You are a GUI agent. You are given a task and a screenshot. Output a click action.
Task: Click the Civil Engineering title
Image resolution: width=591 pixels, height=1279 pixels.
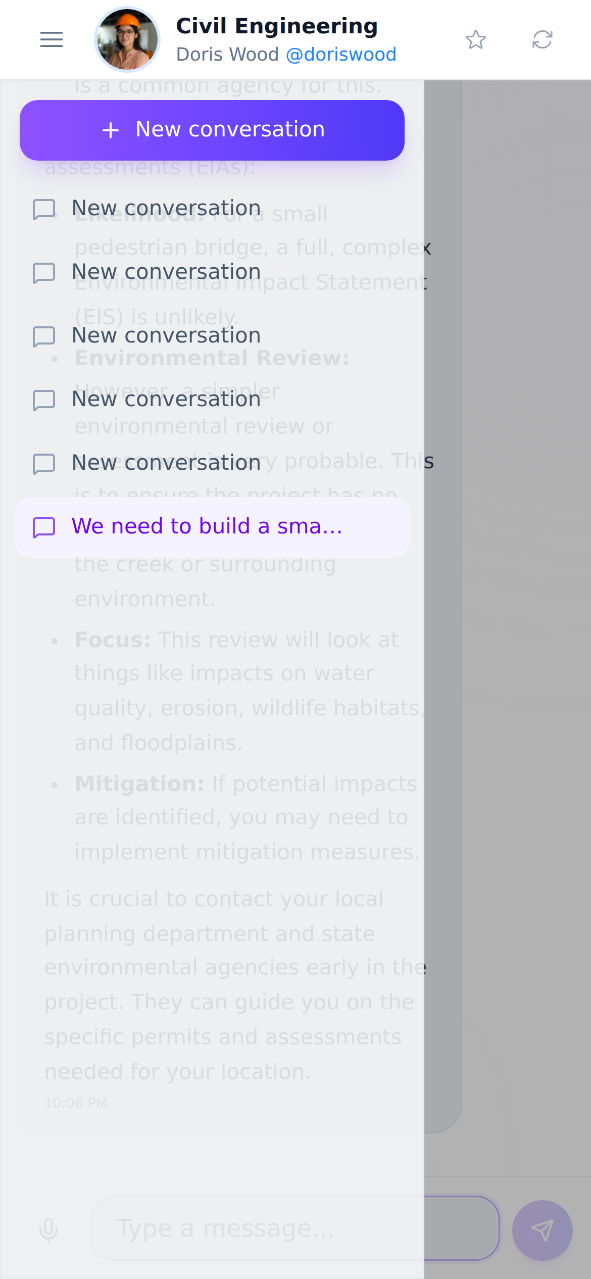click(x=277, y=26)
